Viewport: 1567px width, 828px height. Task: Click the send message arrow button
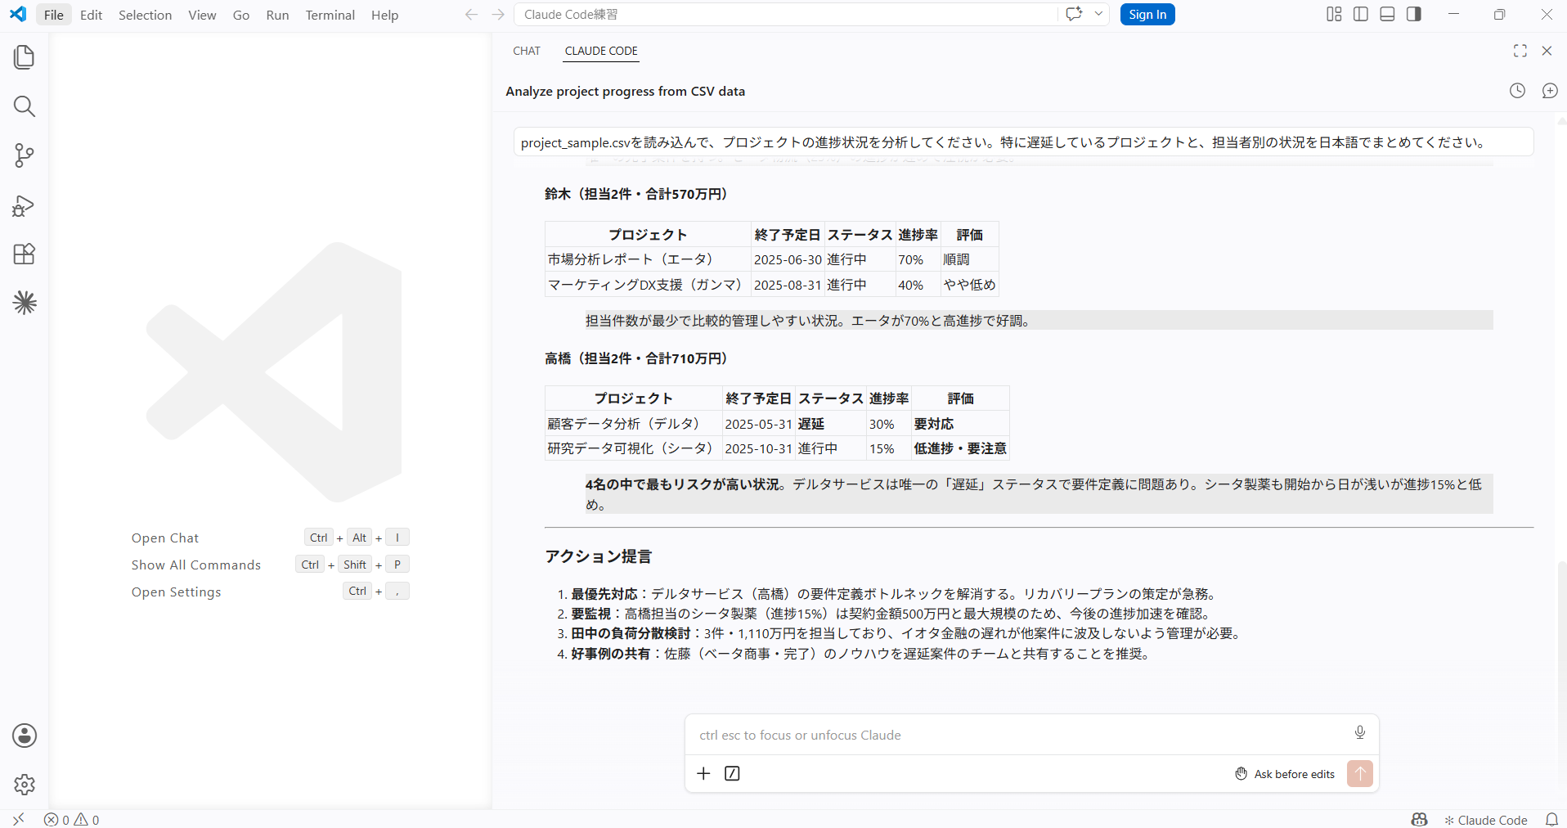coord(1360,773)
